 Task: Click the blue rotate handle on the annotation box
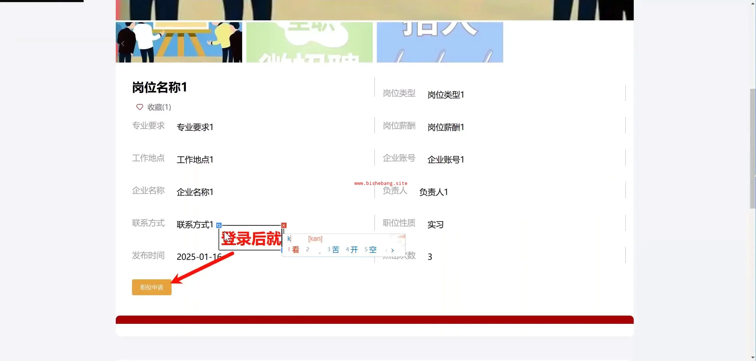(x=219, y=225)
